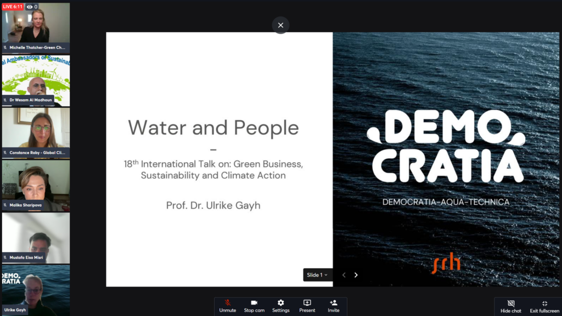562x316 pixels.
Task: Invite a participant
Action: pyautogui.click(x=333, y=306)
